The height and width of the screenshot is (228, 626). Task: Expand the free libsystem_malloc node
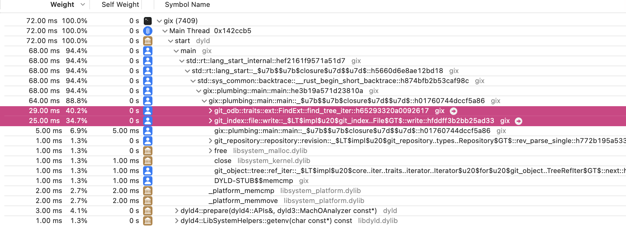[x=211, y=151]
